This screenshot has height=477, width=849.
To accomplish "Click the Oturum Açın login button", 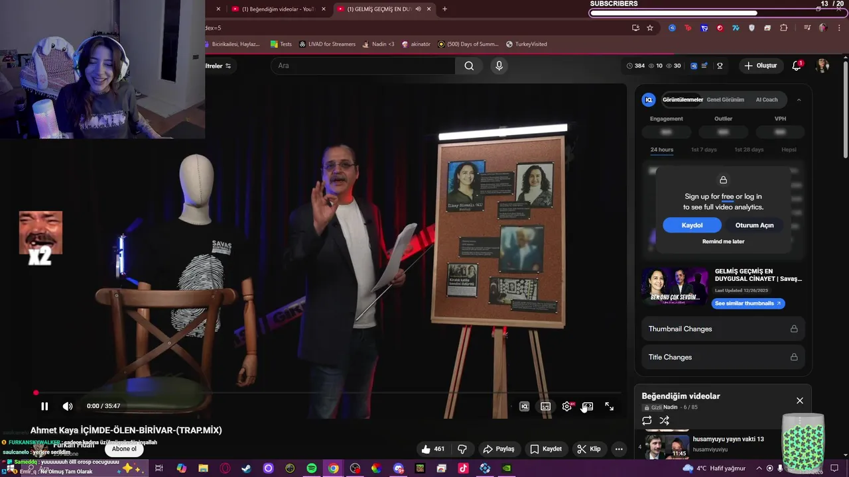I will pyautogui.click(x=754, y=225).
